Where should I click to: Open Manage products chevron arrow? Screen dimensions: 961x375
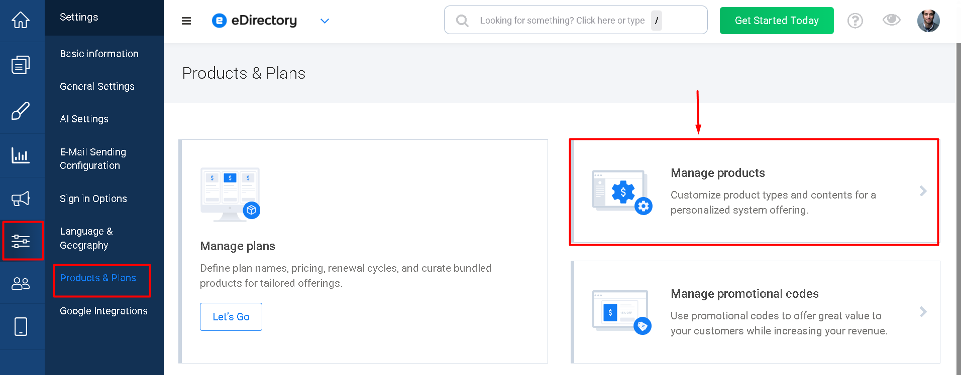point(923,191)
